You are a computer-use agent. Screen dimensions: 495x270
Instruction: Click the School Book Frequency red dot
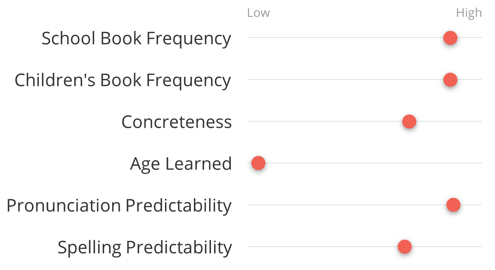click(x=450, y=38)
